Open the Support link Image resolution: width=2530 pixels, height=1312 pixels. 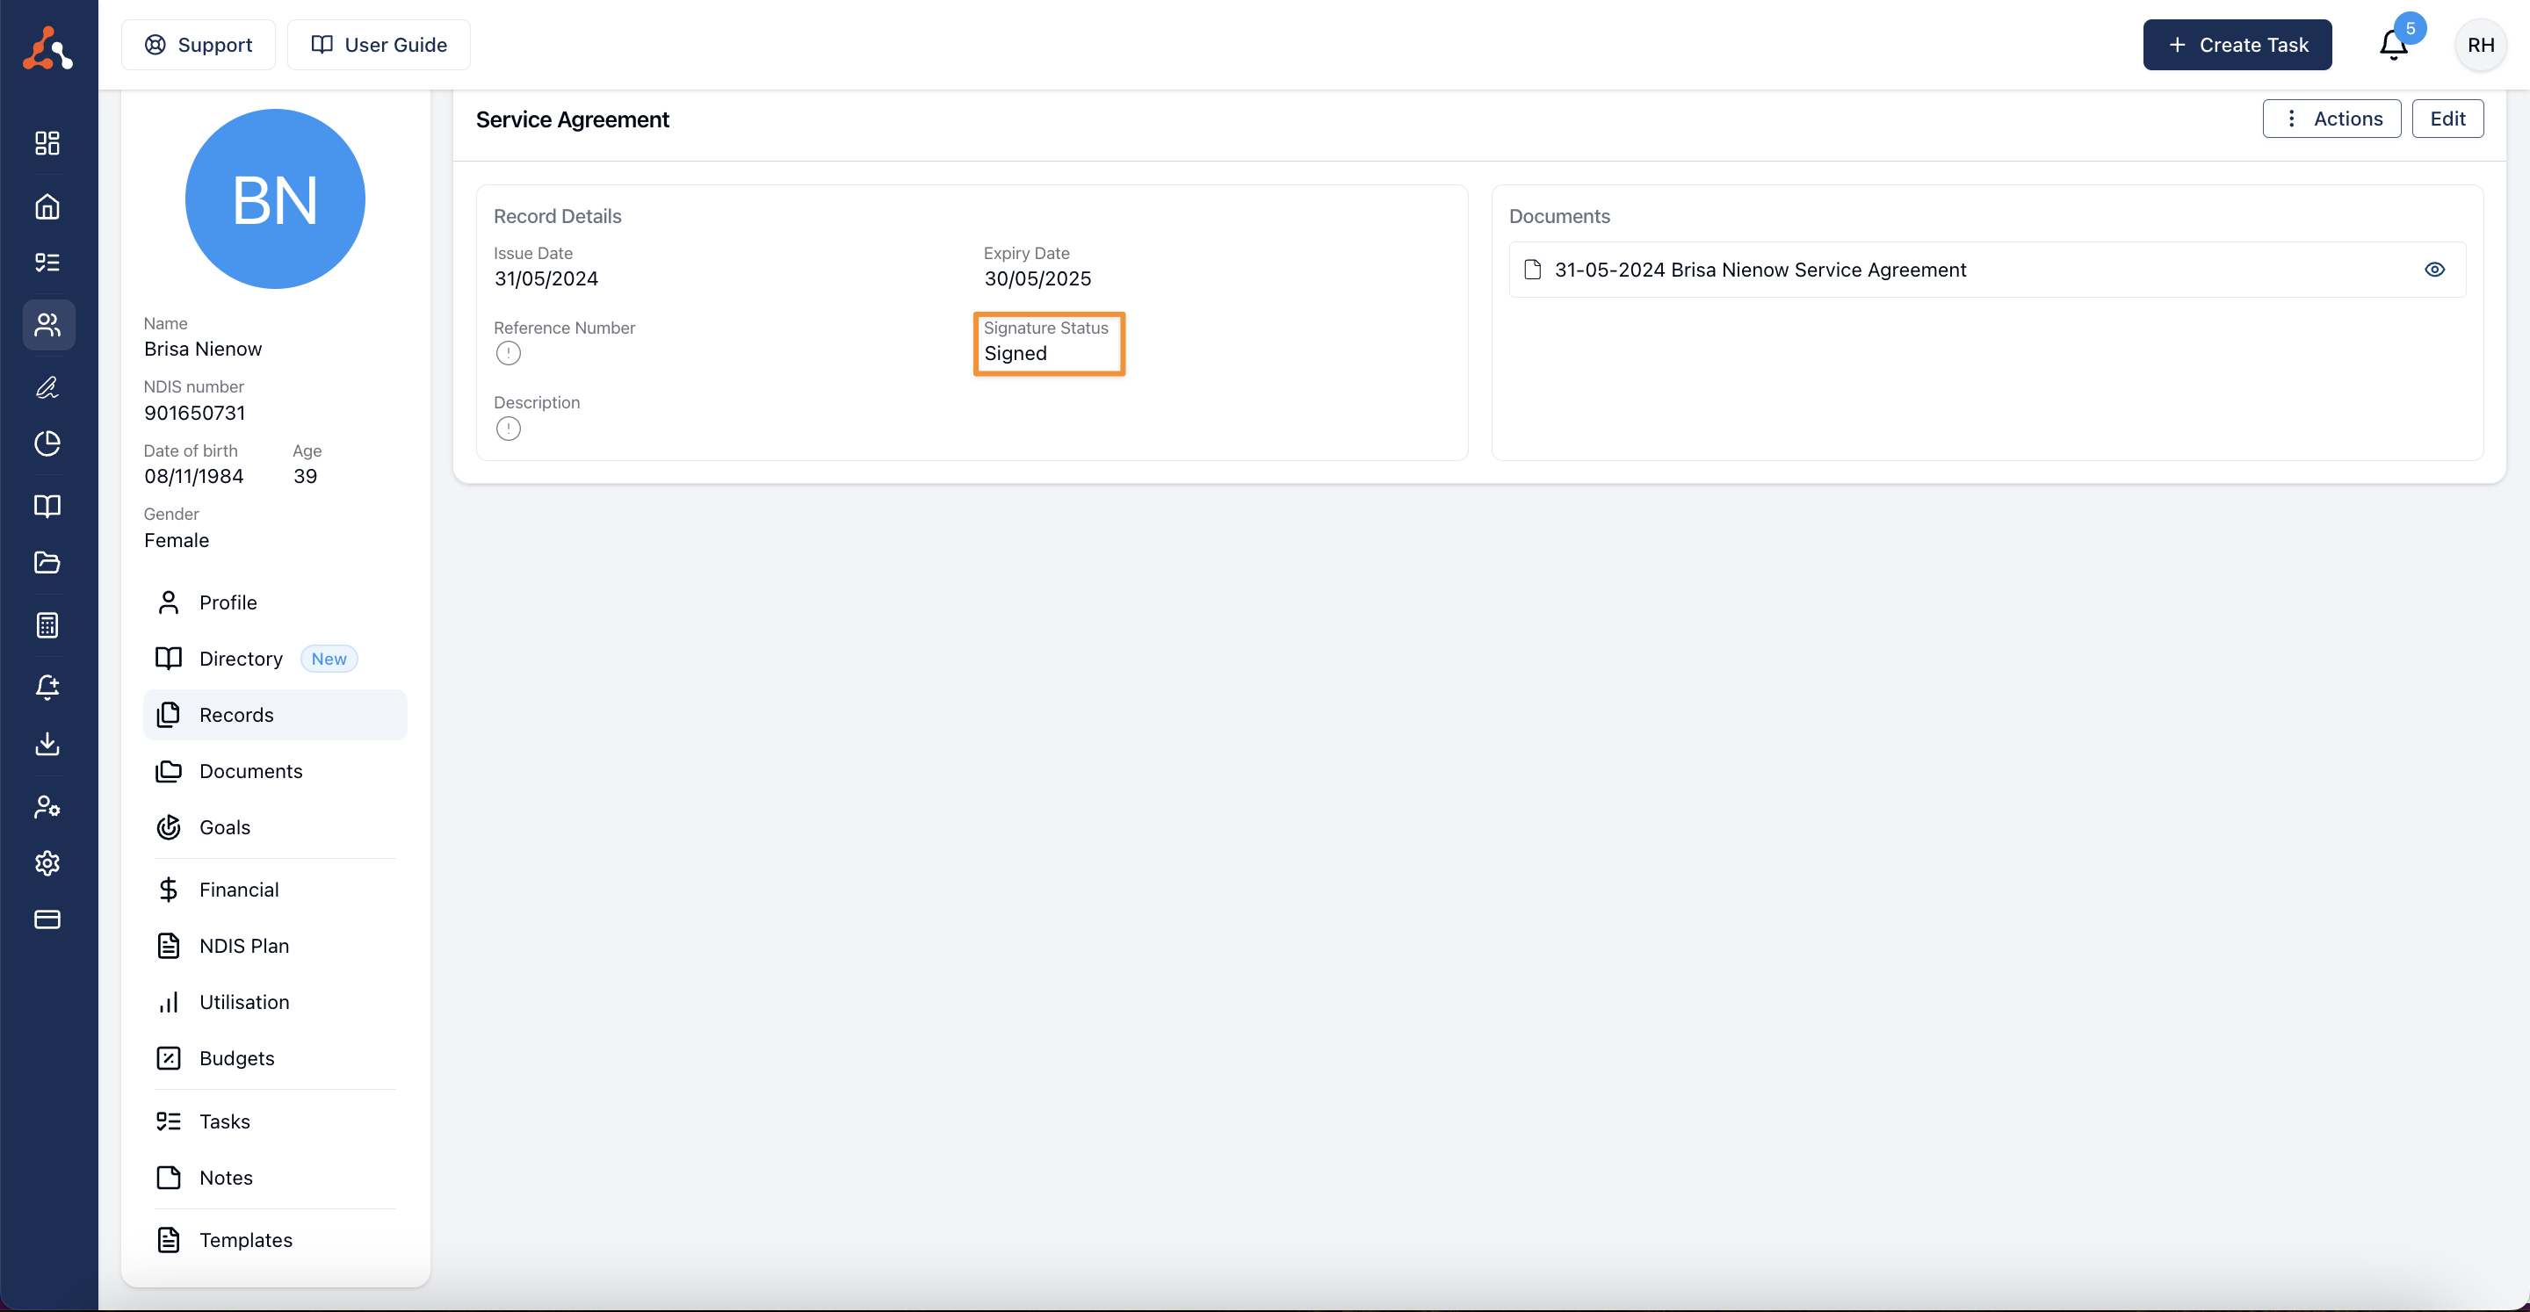point(199,45)
